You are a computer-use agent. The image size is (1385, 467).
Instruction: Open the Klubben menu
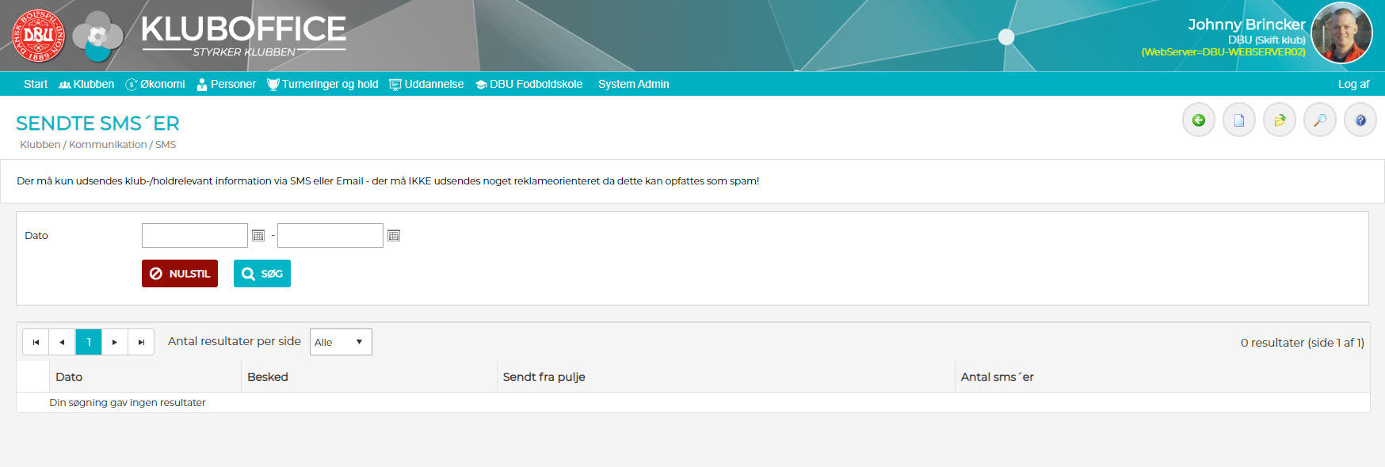point(86,84)
